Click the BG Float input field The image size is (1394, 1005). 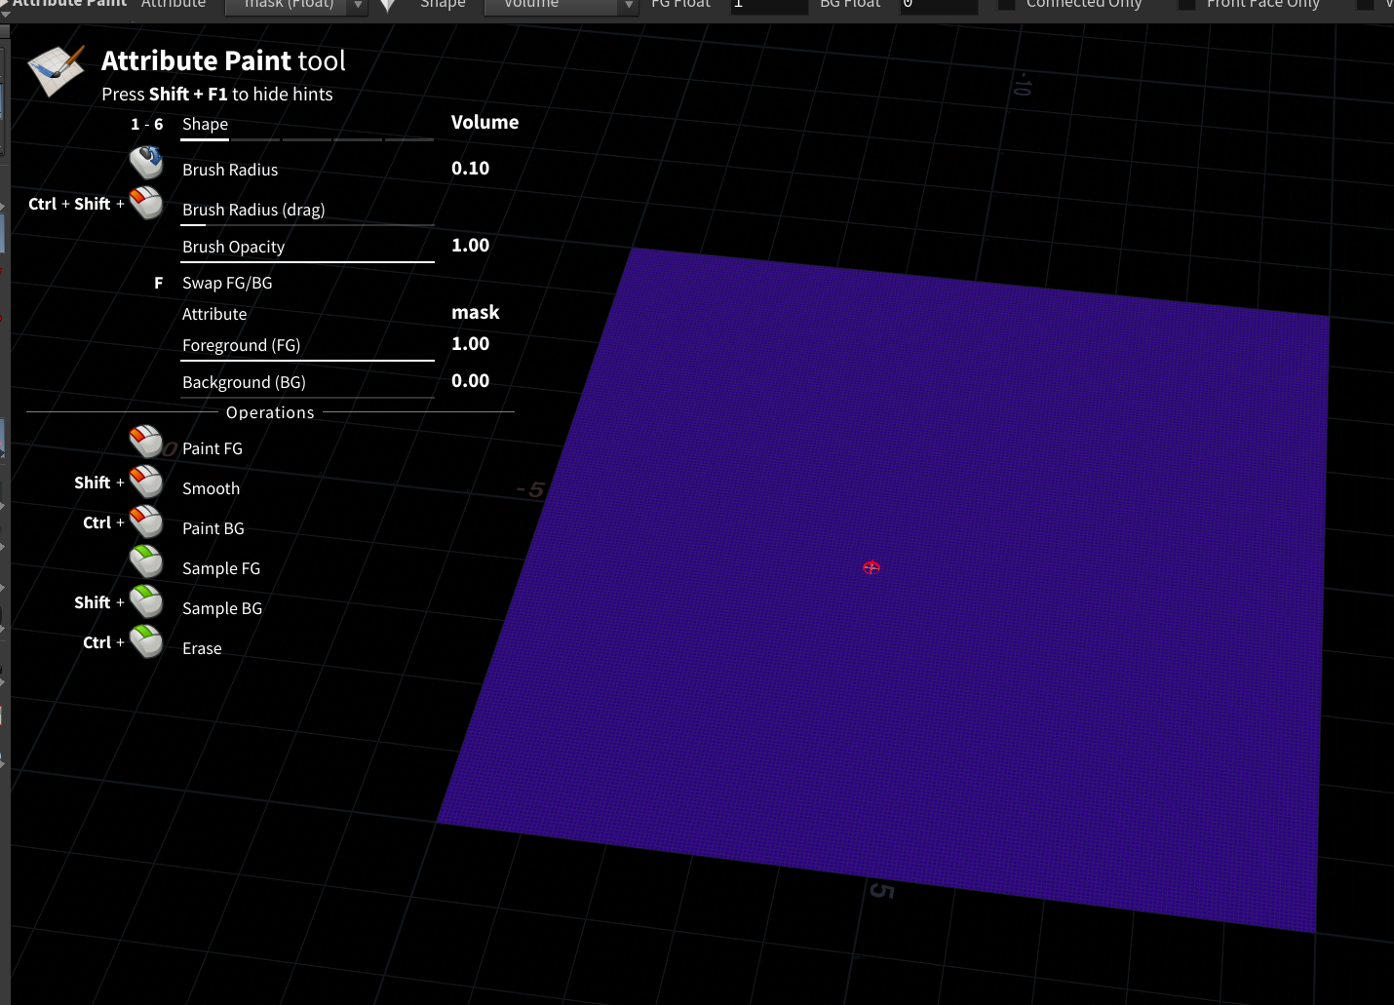938,5
